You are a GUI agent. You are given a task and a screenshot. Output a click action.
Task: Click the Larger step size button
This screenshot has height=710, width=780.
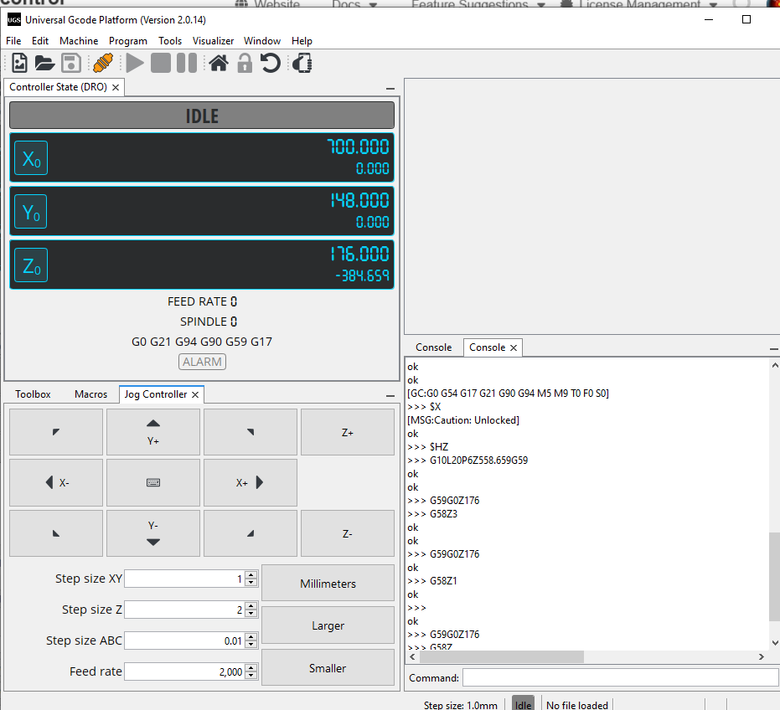[x=328, y=625]
